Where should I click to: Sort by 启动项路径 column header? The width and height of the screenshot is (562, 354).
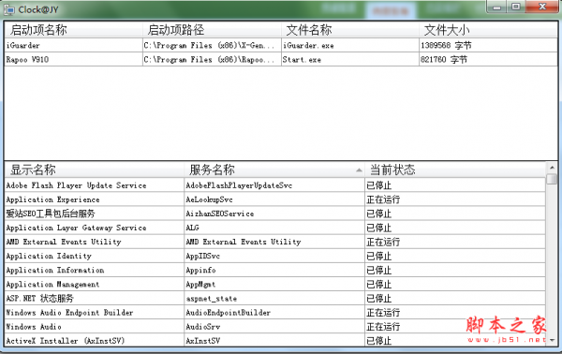(x=212, y=30)
